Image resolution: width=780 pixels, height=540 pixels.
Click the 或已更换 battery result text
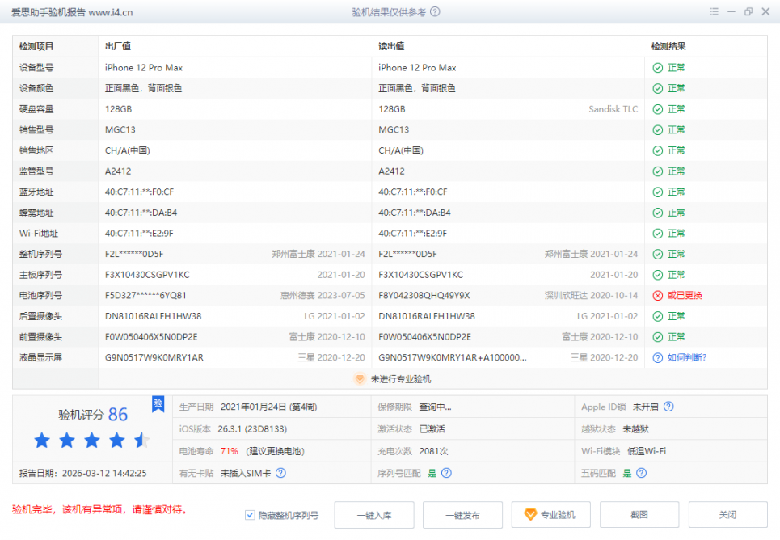click(685, 296)
